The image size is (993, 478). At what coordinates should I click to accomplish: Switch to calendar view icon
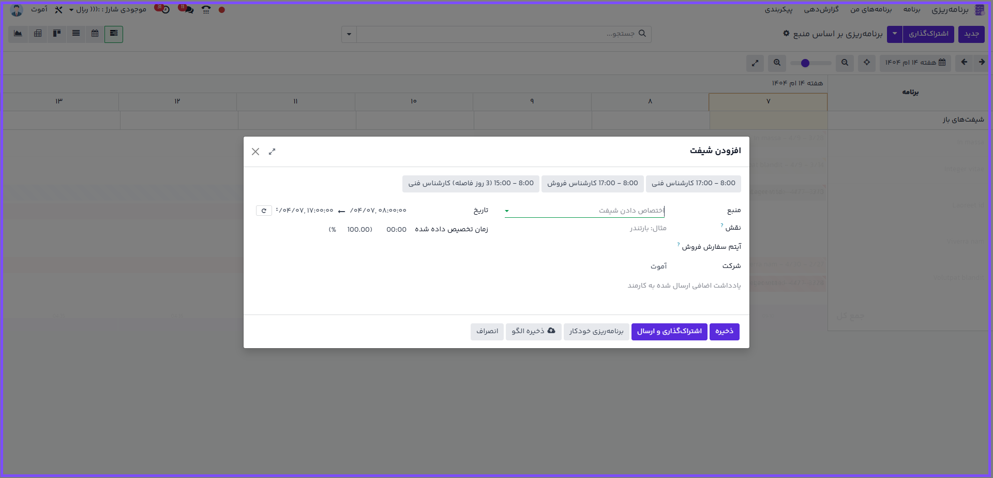coord(95,34)
